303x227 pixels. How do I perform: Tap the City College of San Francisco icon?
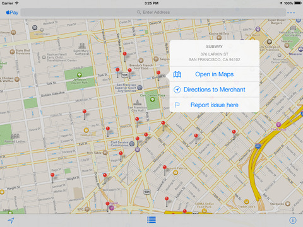point(270,42)
